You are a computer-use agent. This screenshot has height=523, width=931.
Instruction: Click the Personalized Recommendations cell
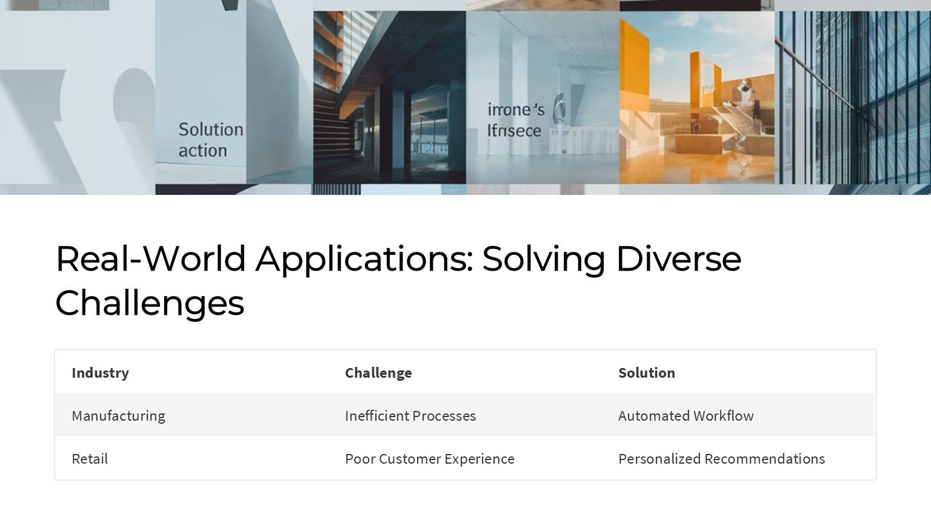point(721,459)
